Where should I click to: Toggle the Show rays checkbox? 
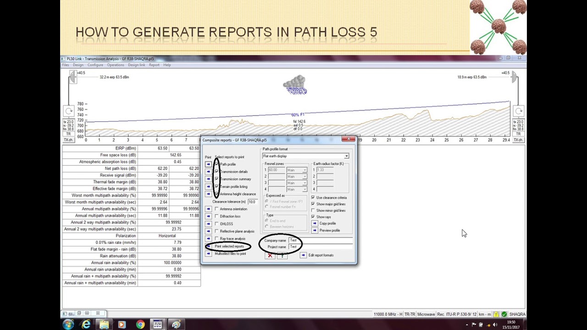coord(313,217)
